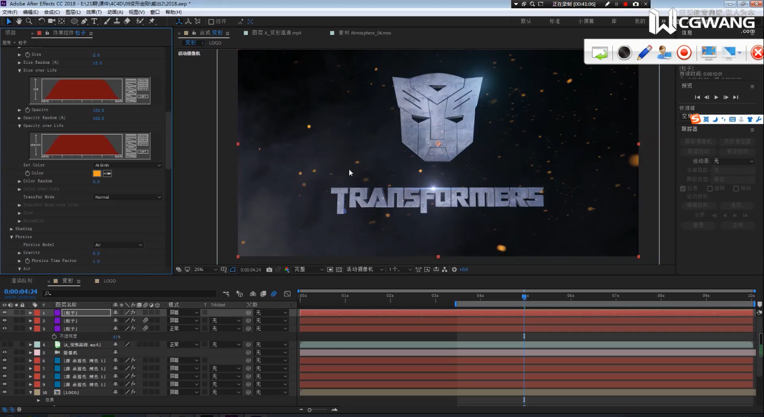Collapse the Size over Life property
The image size is (764, 417).
coord(20,70)
